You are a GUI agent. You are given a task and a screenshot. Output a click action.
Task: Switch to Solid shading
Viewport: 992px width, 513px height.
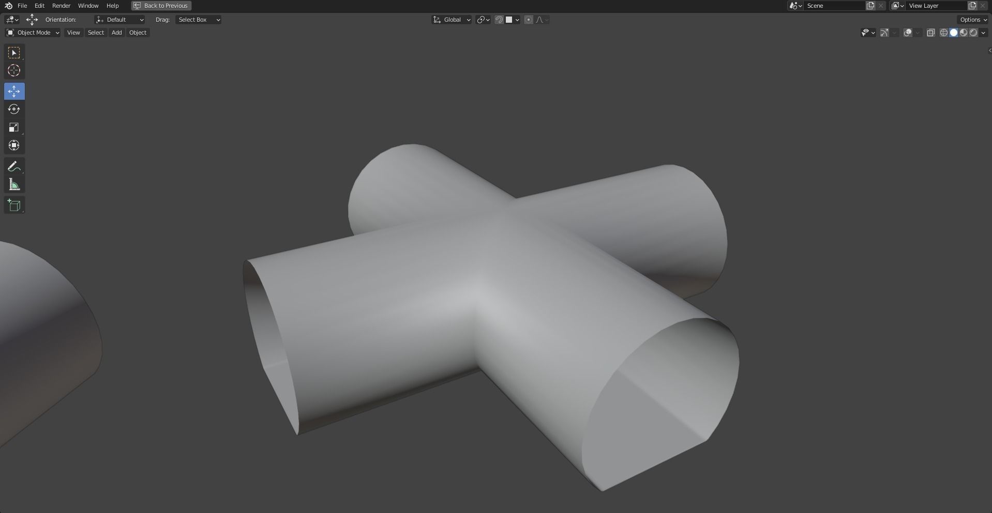(954, 33)
